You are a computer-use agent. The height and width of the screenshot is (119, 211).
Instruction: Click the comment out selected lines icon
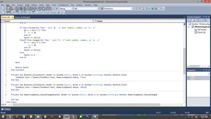[30, 13]
